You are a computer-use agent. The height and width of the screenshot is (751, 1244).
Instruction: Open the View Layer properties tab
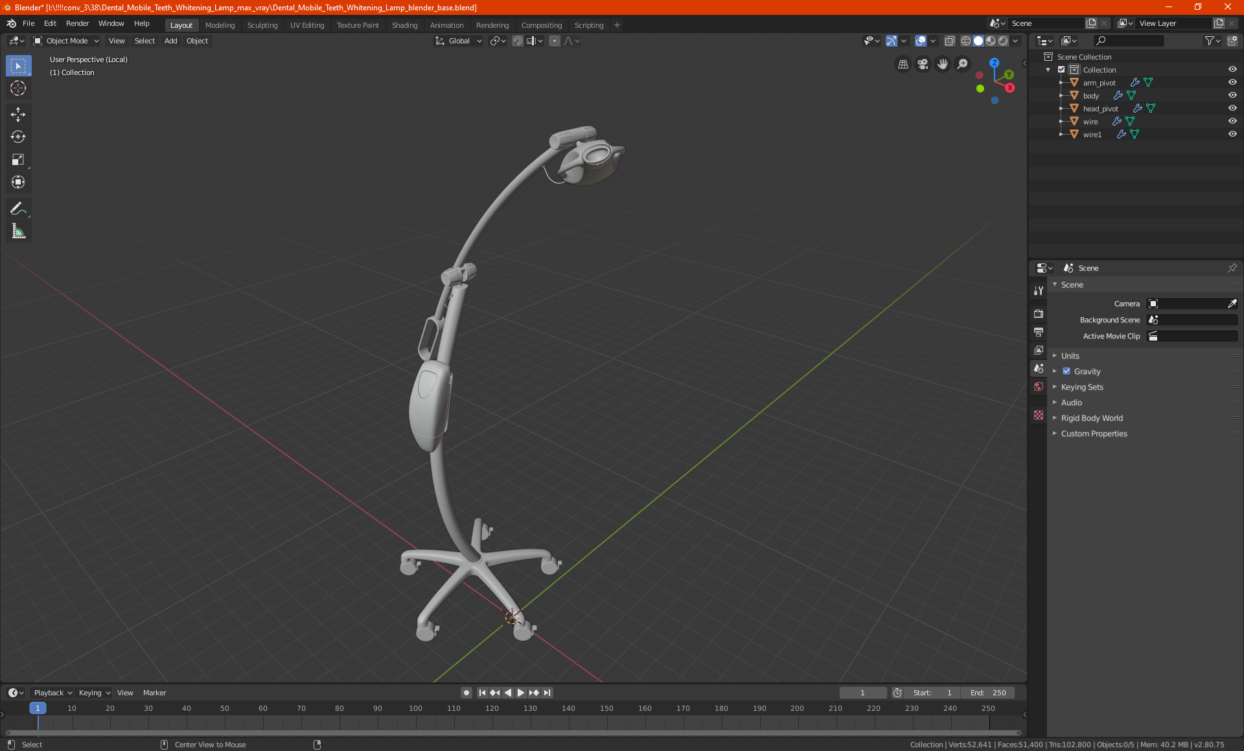point(1039,350)
